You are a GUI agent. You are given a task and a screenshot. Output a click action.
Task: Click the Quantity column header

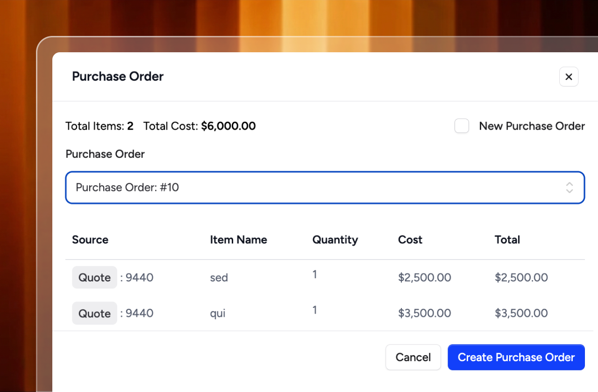coord(335,240)
